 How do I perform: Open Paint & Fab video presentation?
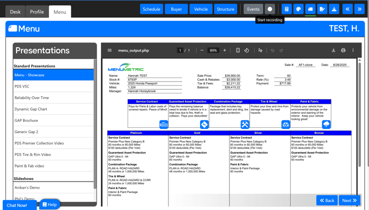tap(54, 165)
